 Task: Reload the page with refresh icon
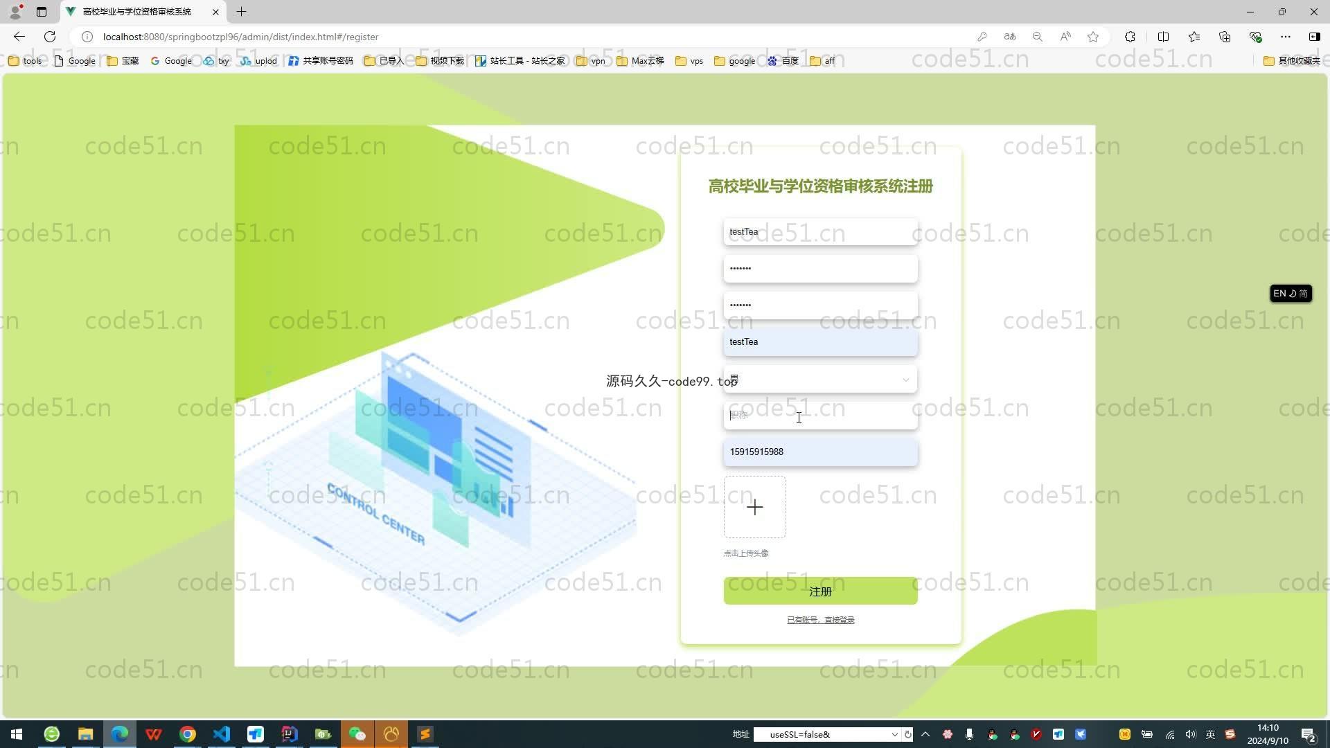pos(50,37)
